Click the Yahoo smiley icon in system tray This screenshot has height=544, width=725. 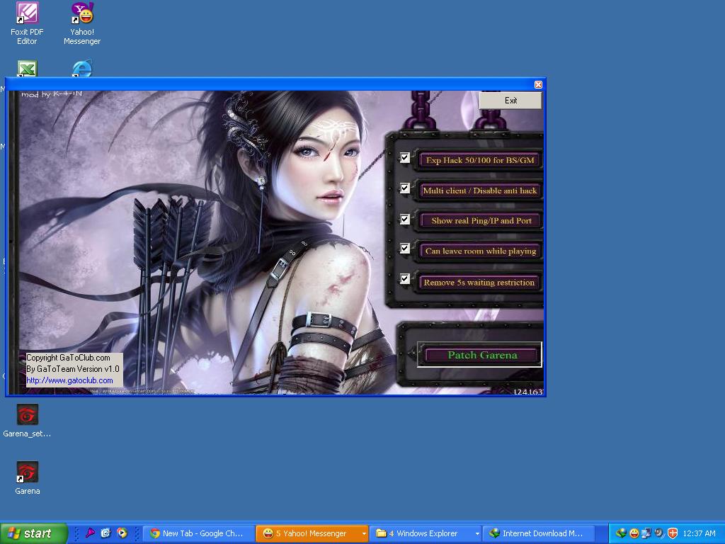click(634, 533)
